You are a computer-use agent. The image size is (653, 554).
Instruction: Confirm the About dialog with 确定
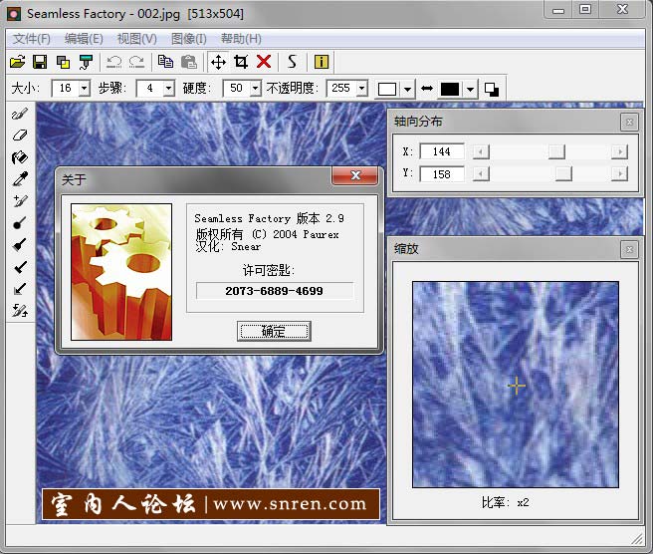[x=274, y=332]
